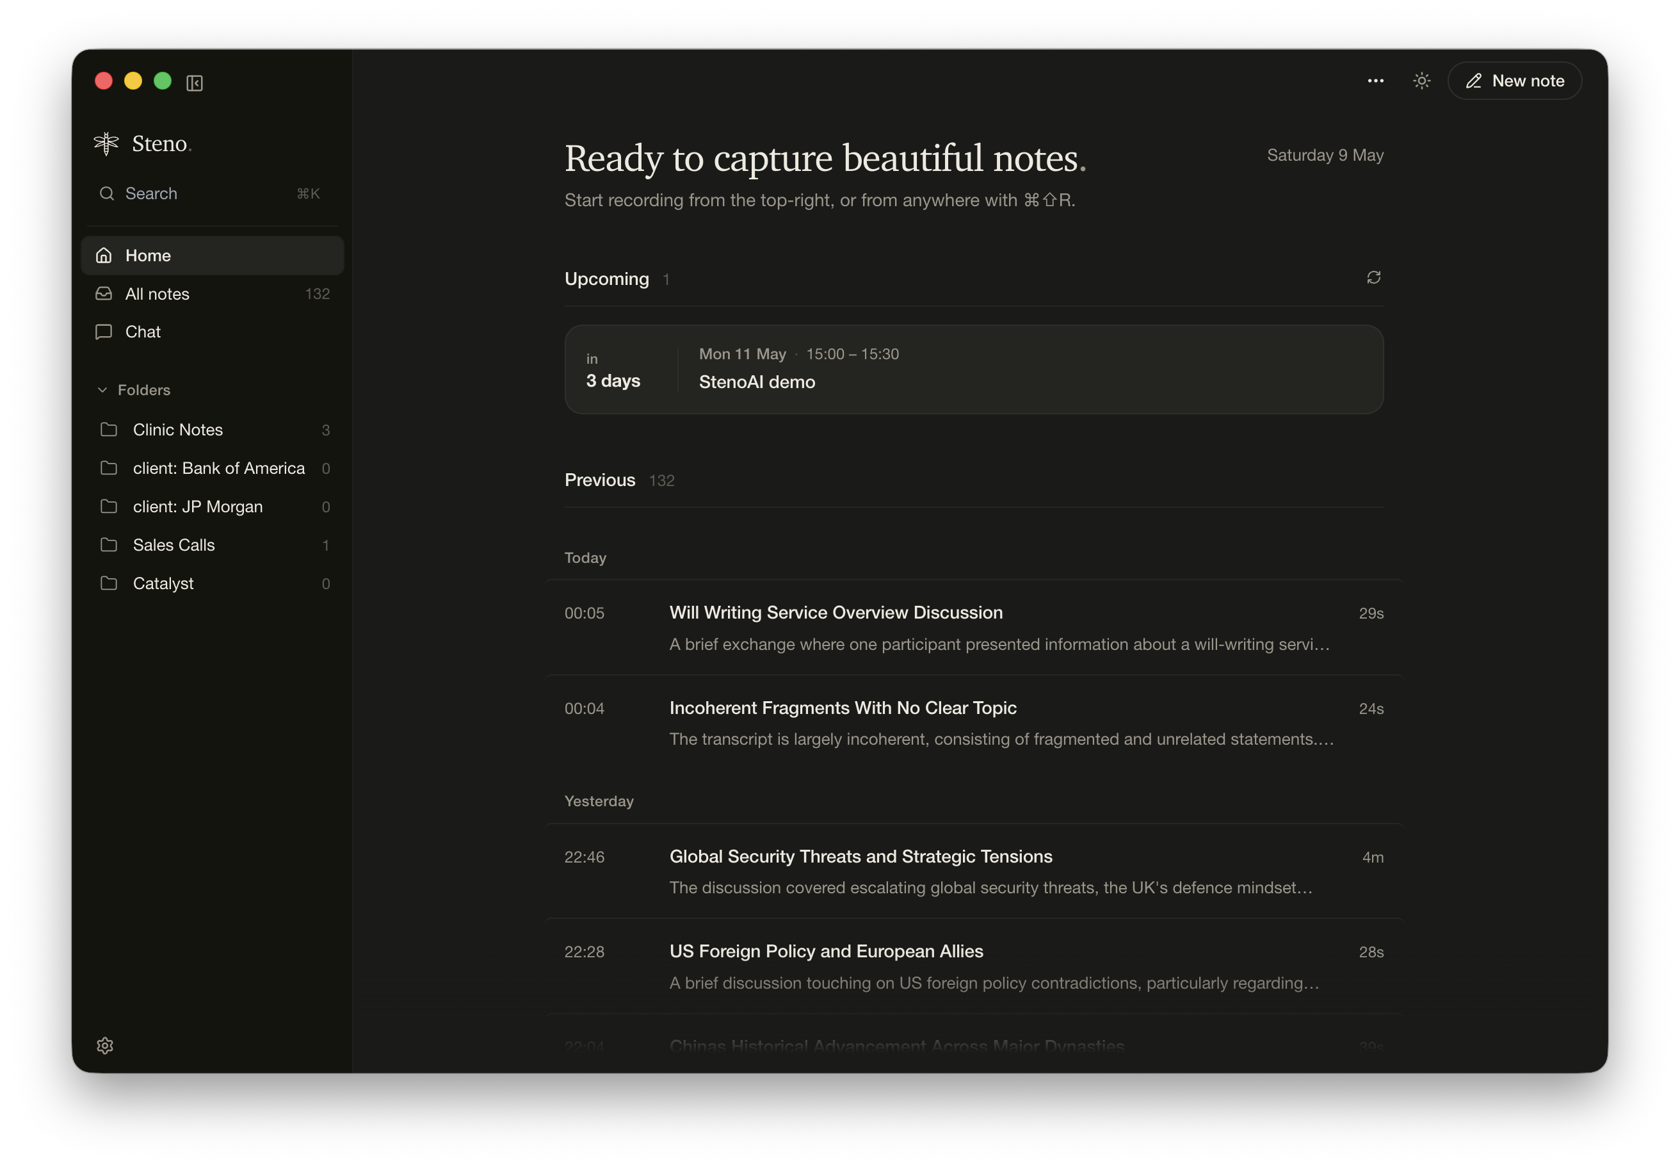Open Global Security Threats and Strategic Tensions note

[974, 871]
